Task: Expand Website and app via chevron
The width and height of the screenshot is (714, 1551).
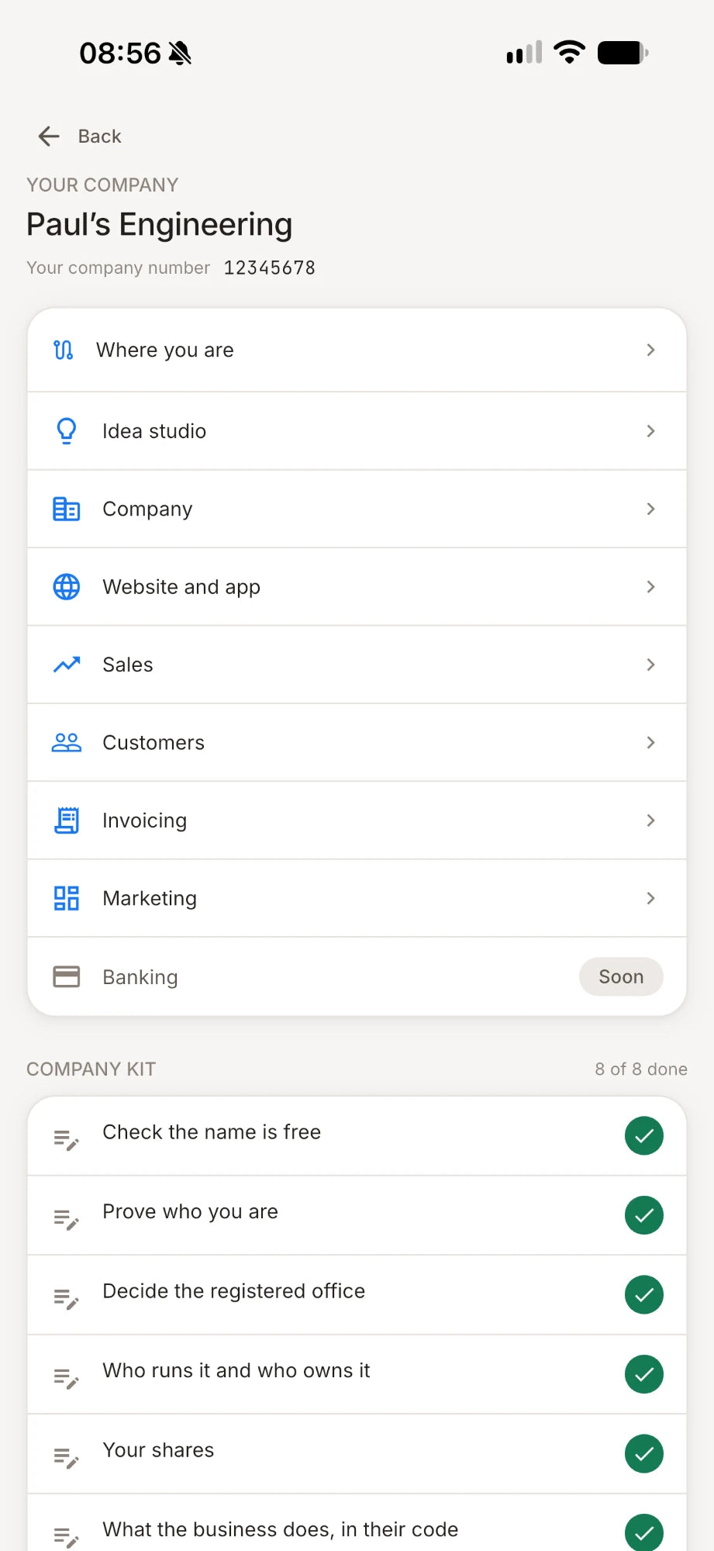Action: tap(651, 587)
